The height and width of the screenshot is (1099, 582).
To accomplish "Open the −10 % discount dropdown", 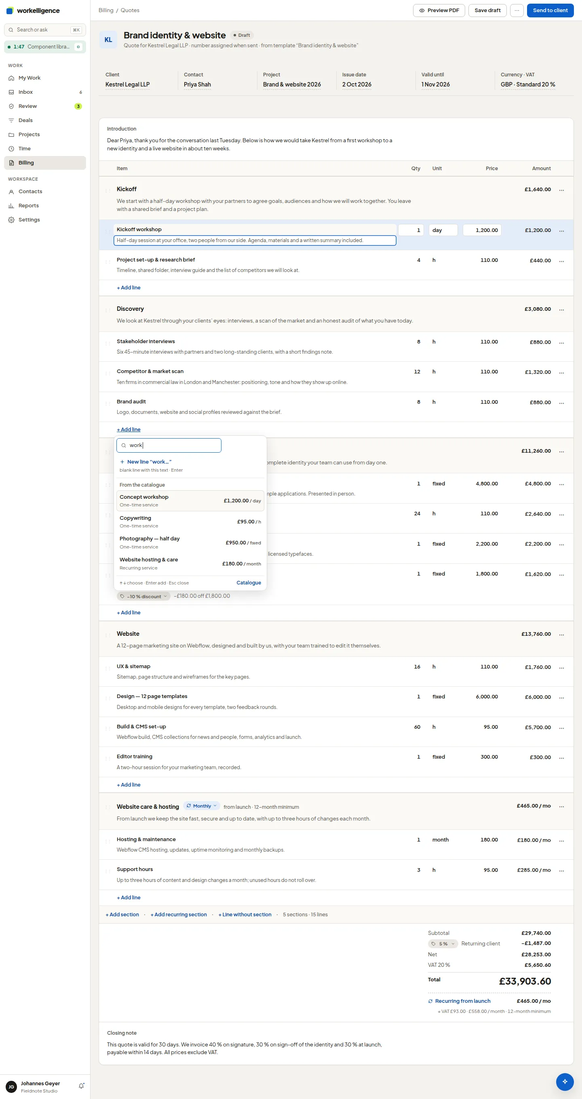I will pyautogui.click(x=143, y=596).
